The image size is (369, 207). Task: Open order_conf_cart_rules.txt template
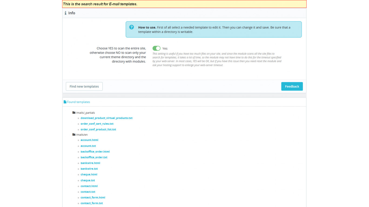pyautogui.click(x=97, y=124)
